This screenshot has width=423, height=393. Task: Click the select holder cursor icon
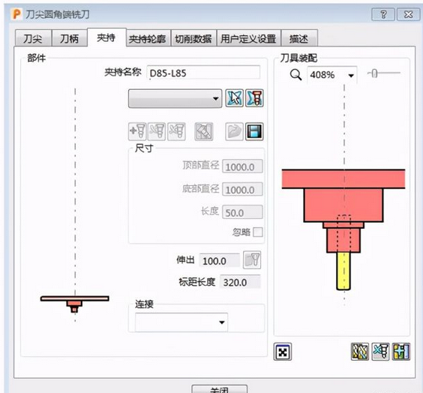[x=234, y=98]
